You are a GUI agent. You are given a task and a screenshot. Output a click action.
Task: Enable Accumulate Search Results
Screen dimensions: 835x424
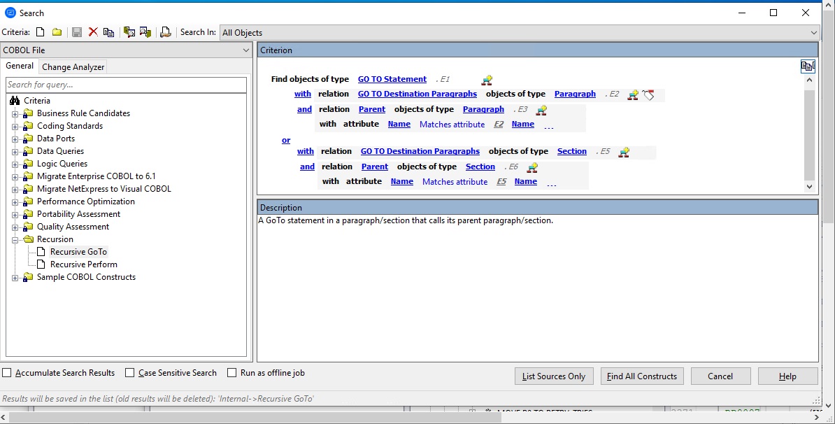tap(6, 373)
